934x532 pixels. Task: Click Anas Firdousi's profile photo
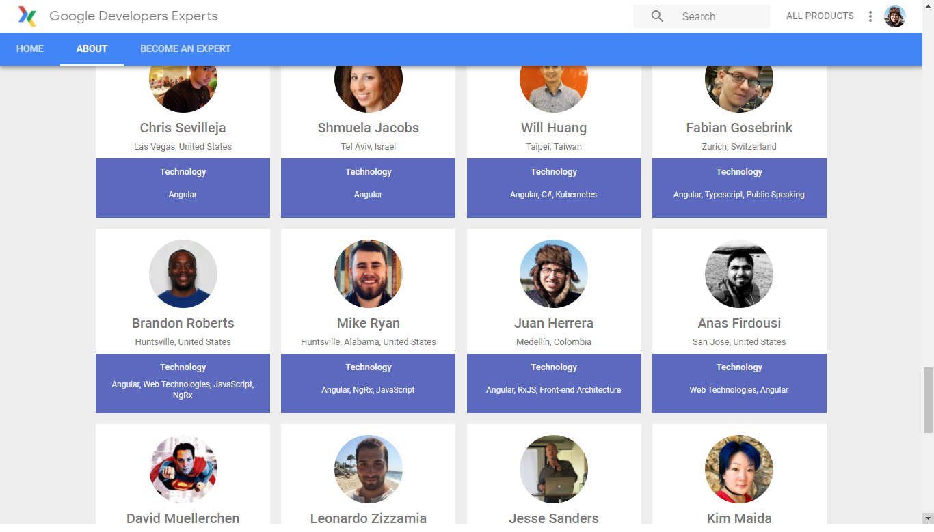coord(739,274)
